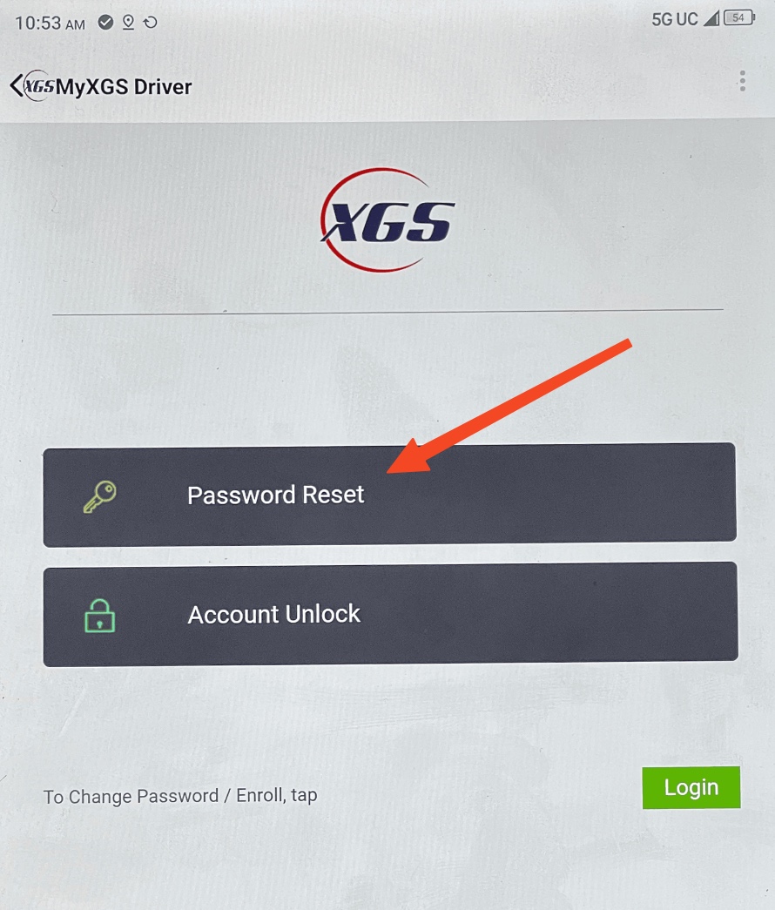This screenshot has width=775, height=910.
Task: Open Password Reset option
Action: pyautogui.click(x=389, y=495)
